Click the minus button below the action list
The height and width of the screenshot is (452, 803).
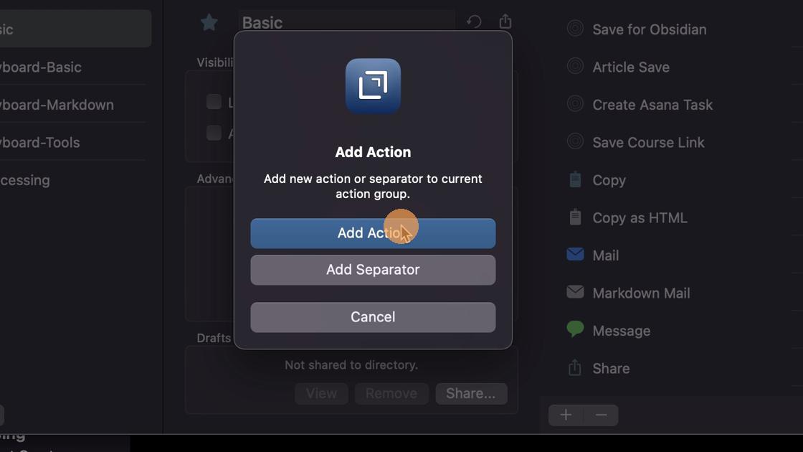click(602, 415)
